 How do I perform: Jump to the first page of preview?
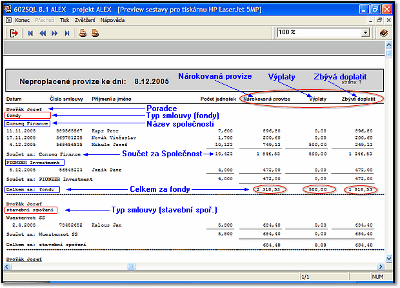(30, 33)
